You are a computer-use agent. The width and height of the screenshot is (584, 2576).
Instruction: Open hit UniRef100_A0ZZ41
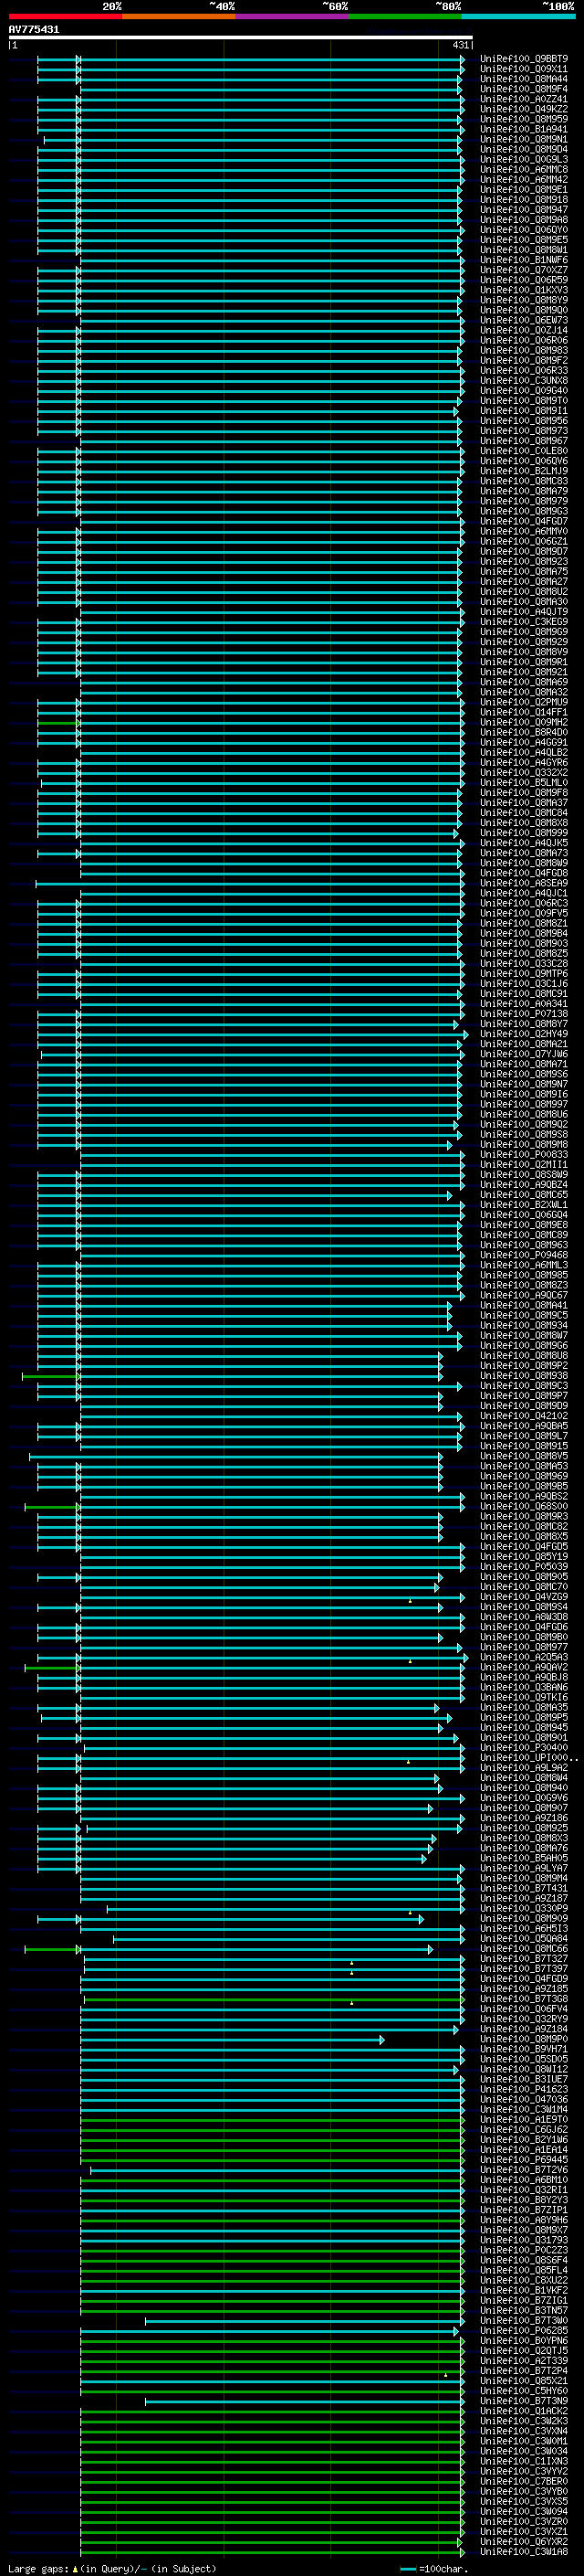(524, 99)
